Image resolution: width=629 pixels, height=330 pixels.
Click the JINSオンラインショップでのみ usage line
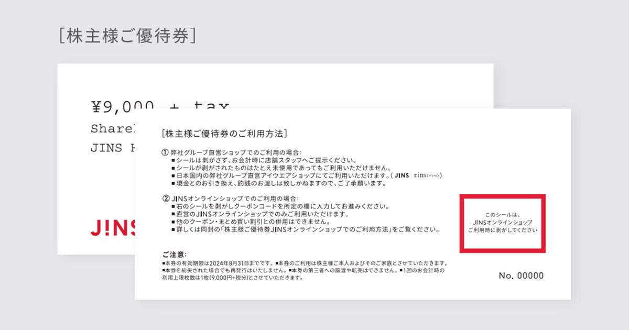point(263,214)
